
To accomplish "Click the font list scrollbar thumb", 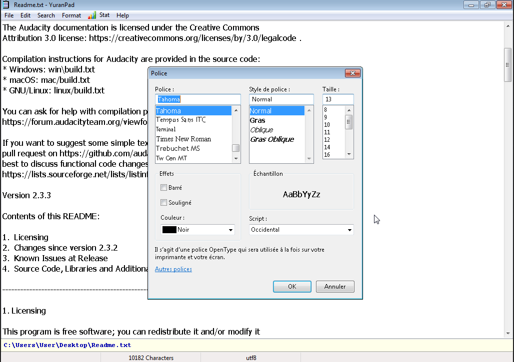I will tap(236, 148).
